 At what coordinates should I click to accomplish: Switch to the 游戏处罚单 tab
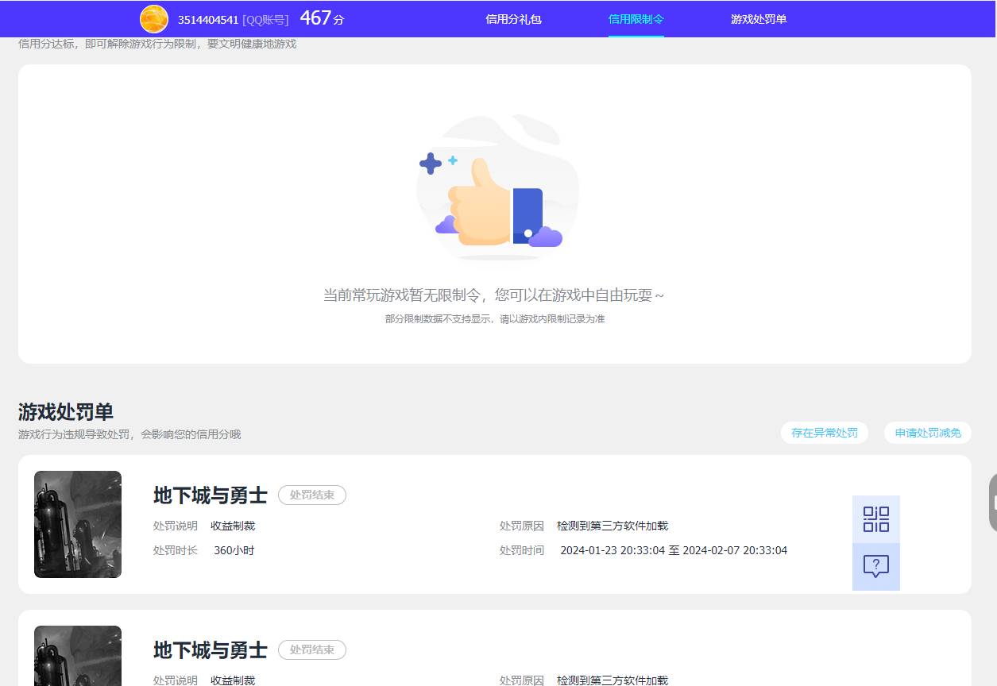coord(758,19)
